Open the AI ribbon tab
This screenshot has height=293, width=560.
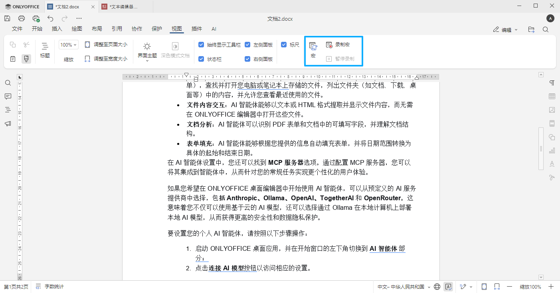coord(214,29)
